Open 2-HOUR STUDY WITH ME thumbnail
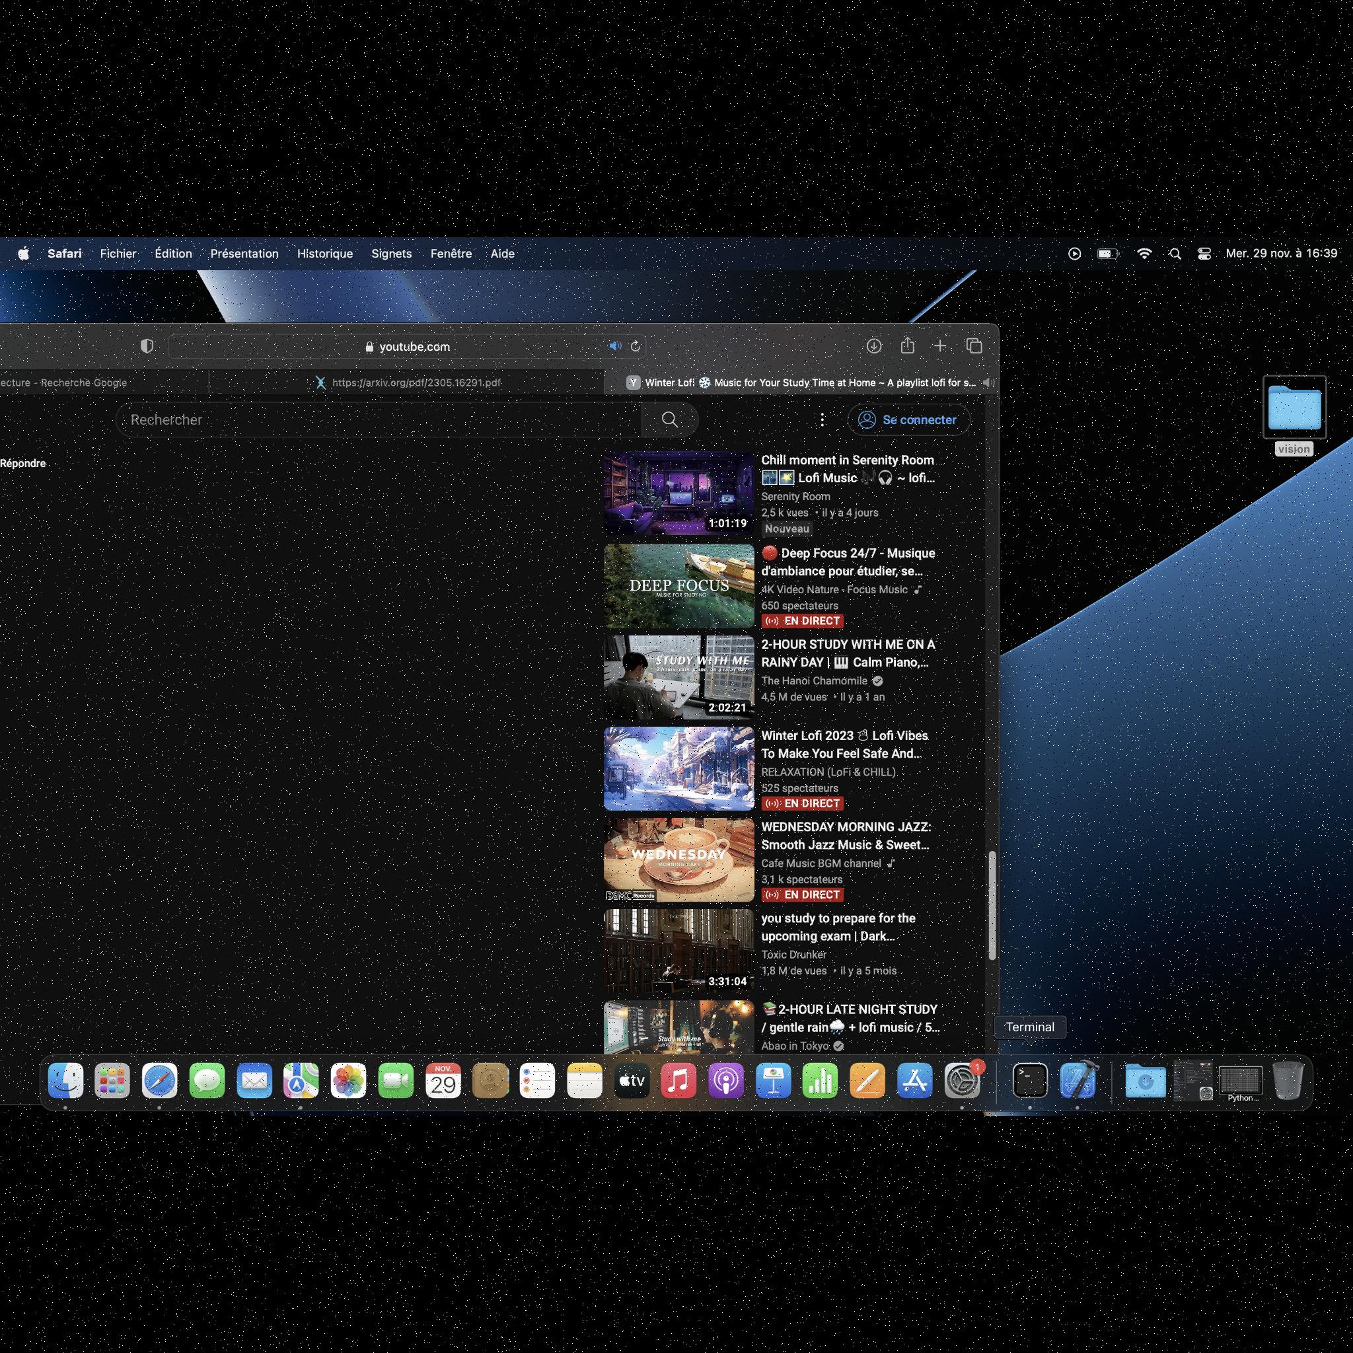Screen dimensions: 1353x1353 [x=678, y=677]
